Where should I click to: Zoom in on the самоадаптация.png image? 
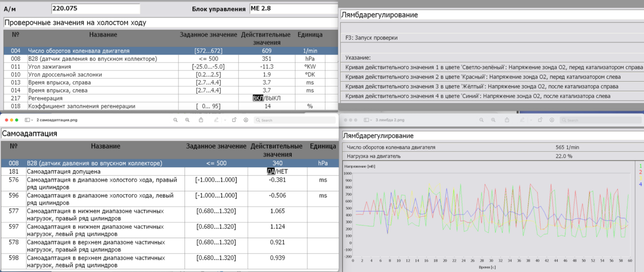click(x=188, y=120)
